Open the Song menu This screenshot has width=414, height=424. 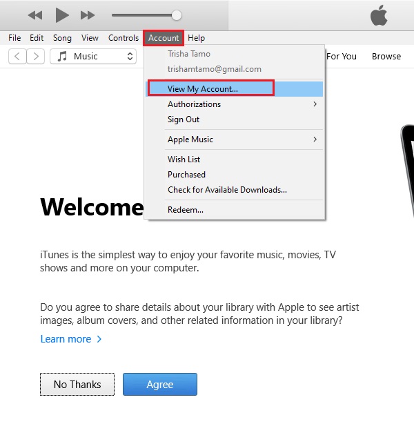(62, 38)
